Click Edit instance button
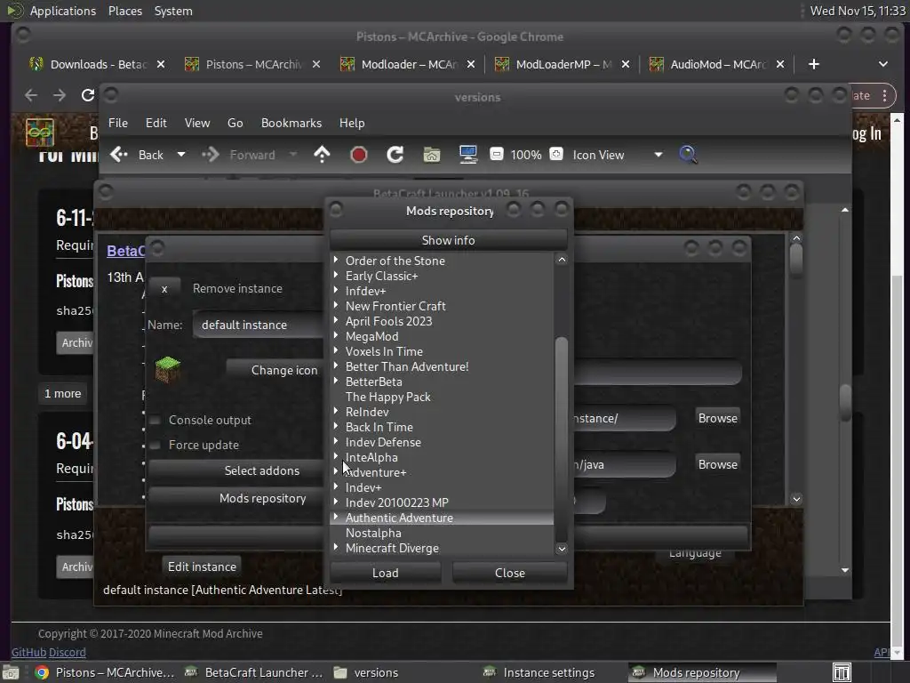The width and height of the screenshot is (910, 683). click(202, 566)
